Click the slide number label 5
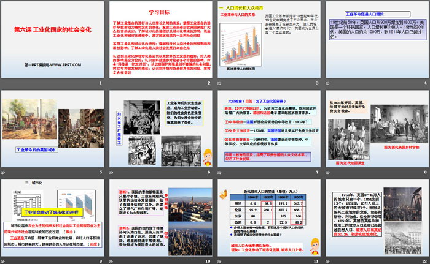This screenshot has height=264, width=430. pos(101,172)
